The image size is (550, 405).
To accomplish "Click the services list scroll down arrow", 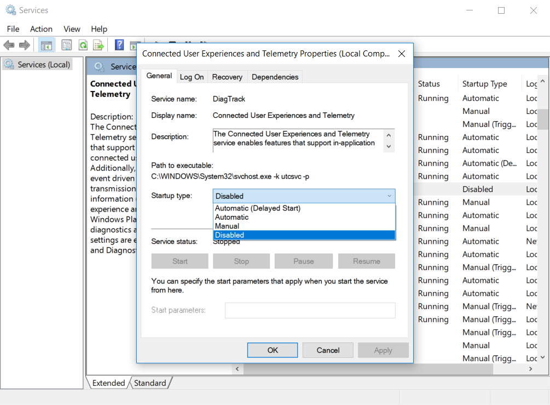I will (543, 357).
